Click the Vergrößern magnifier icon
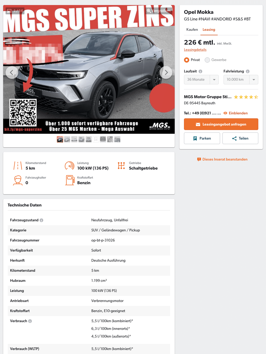The width and height of the screenshot is (266, 354). 149,11
